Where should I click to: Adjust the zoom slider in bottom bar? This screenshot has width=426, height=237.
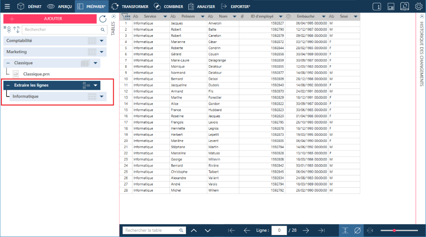tap(394, 230)
